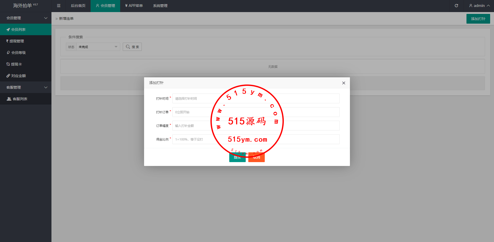Click into the 打针时间 input field

(x=193, y=98)
